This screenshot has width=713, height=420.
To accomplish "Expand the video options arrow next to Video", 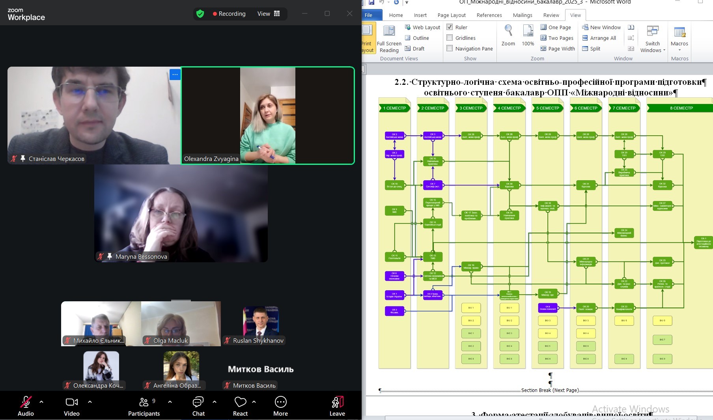I will pos(90,402).
